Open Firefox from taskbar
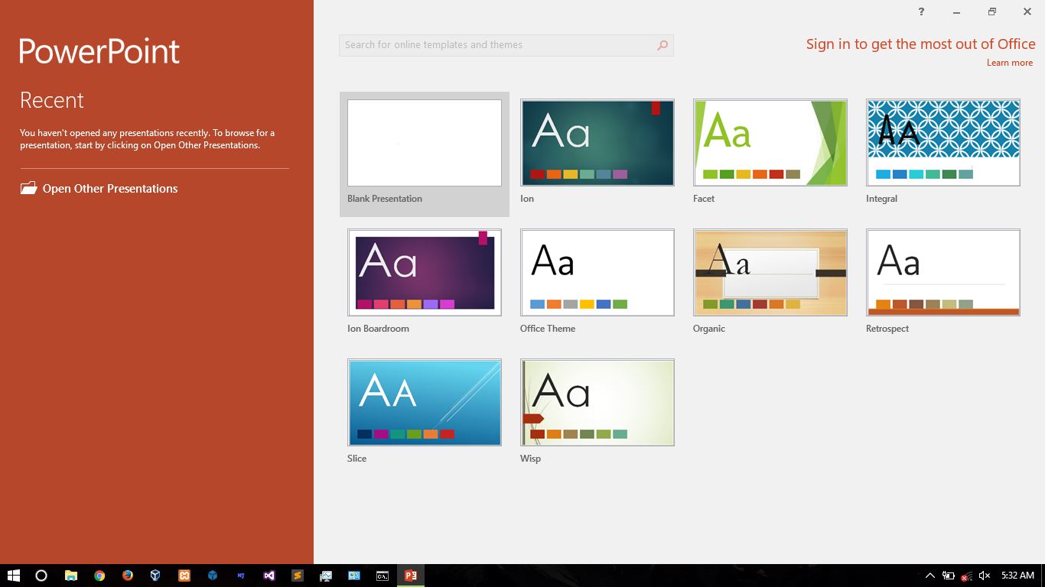Viewport: 1045px width, 587px height. pyautogui.click(x=128, y=576)
